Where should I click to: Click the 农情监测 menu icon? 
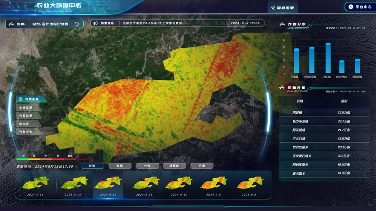[20, 99]
